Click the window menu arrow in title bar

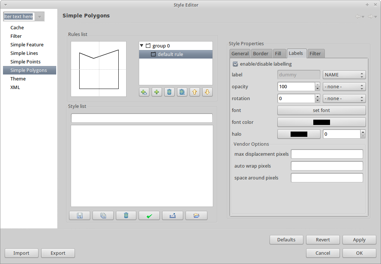click(x=6, y=5)
